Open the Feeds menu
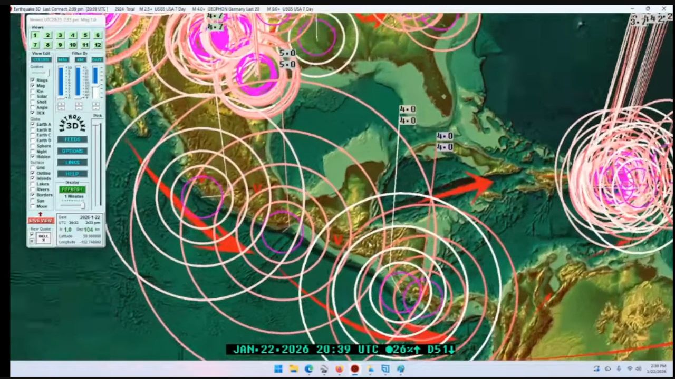 (72, 139)
